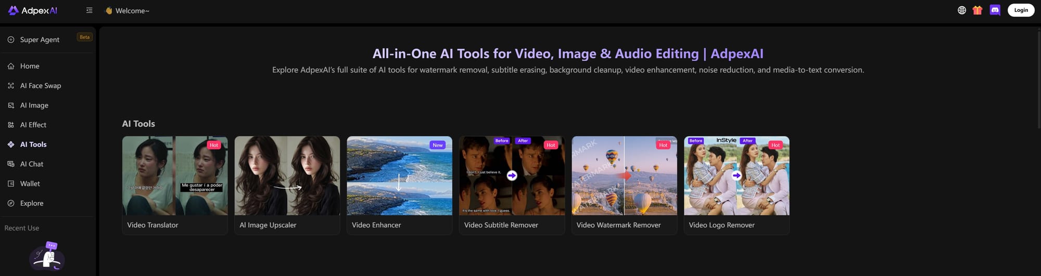Open the gift rewards icon

tap(977, 10)
